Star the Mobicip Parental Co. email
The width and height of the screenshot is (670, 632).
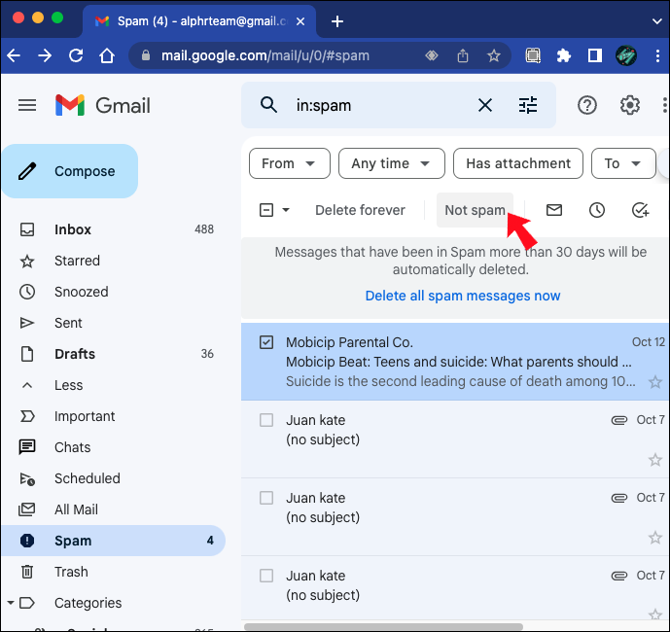(x=655, y=381)
